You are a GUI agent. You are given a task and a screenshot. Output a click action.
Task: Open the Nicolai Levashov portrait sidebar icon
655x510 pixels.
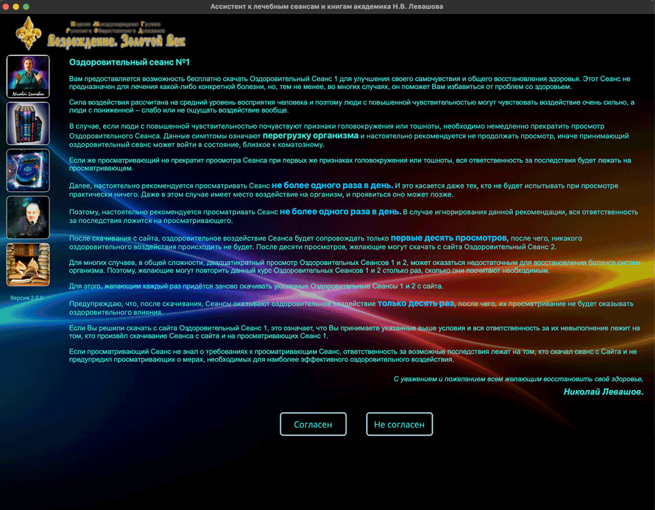pos(28,77)
